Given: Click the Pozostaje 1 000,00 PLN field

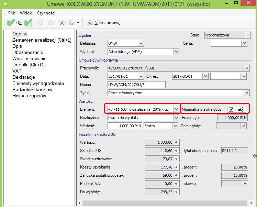Looking at the screenshot, I should coord(232,118).
